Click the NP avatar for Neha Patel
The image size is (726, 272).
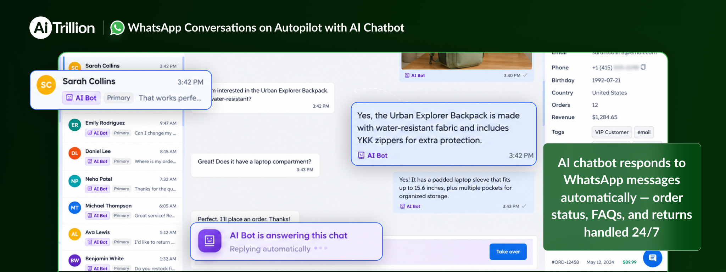75,181
